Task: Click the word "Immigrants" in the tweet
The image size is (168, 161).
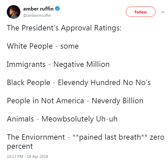Action: tap(26, 65)
